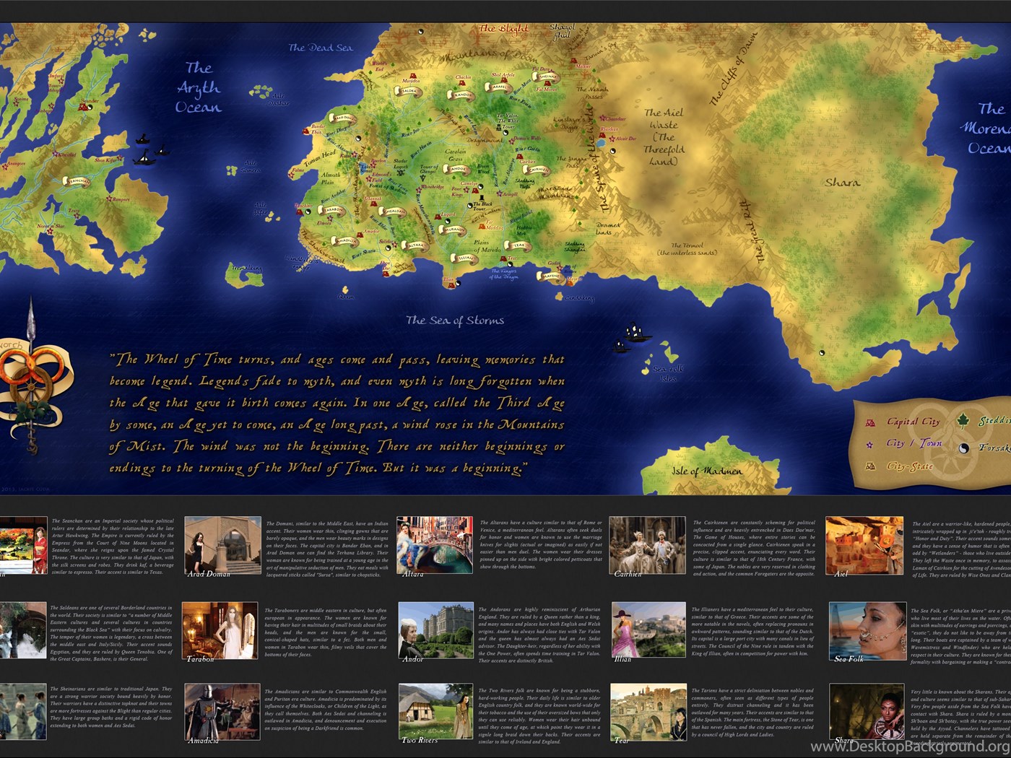
Task: Open the Arad Doman culture thumbnail
Action: pyautogui.click(x=223, y=546)
